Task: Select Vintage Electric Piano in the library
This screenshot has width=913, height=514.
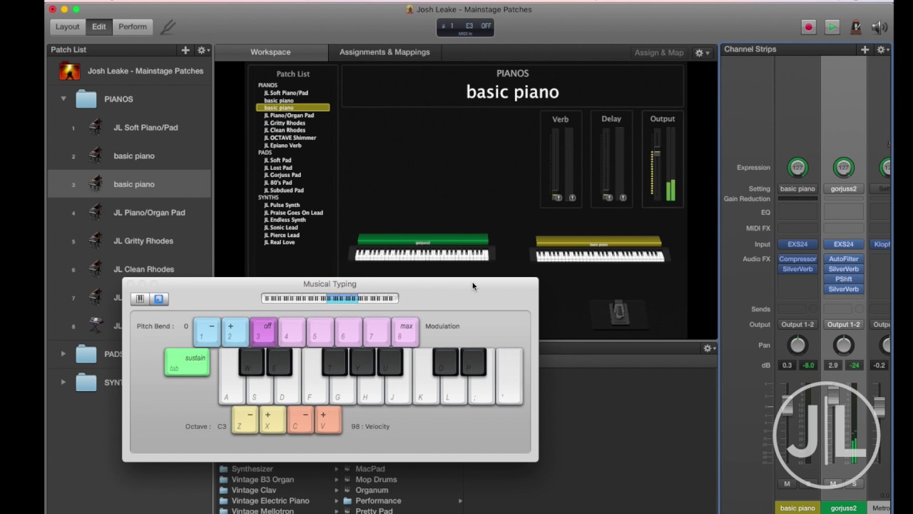Action: pyautogui.click(x=270, y=501)
